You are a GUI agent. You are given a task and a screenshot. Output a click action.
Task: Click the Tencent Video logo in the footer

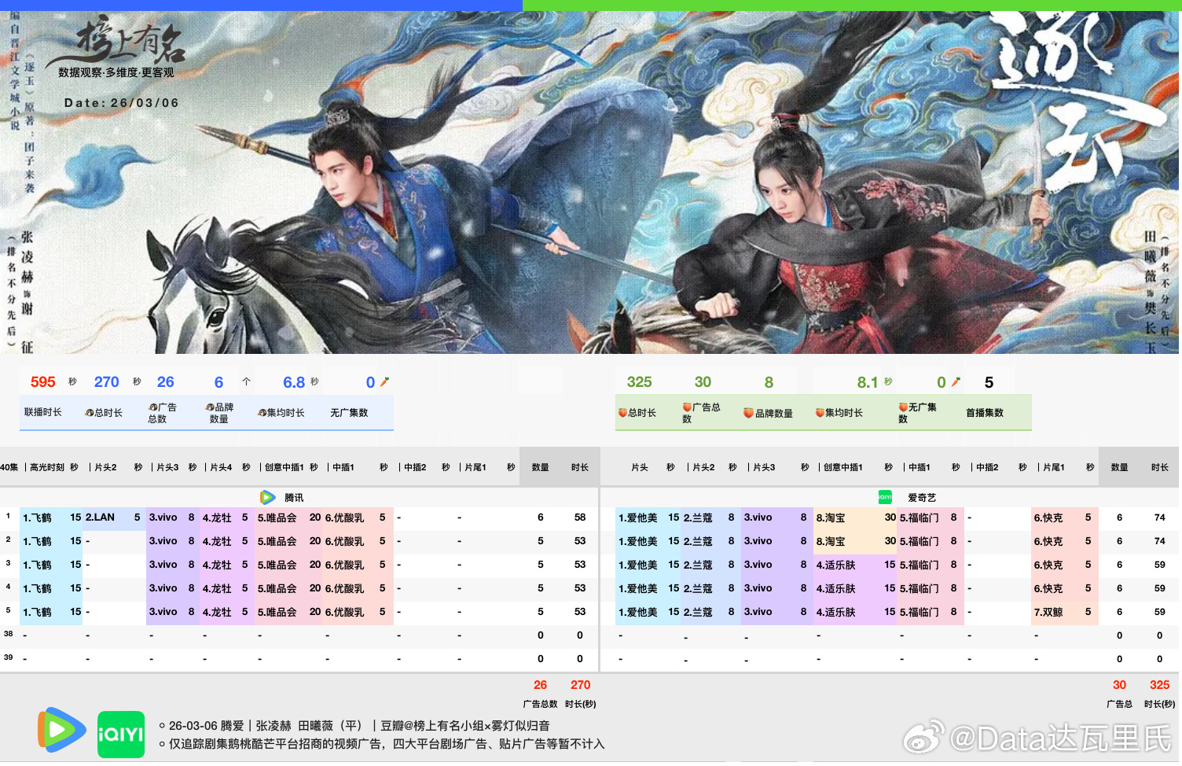click(62, 730)
